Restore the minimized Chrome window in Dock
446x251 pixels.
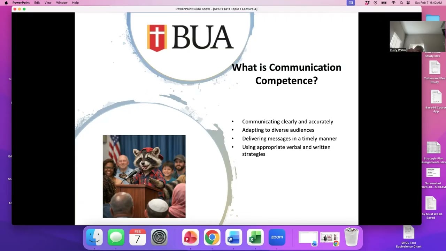click(x=330, y=238)
